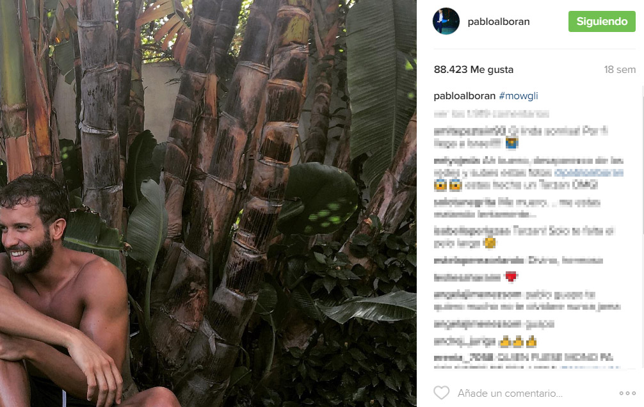Click username of 'QUIEN FUESE MONO' comment
Screen dimensions: 644x407
pyautogui.click(x=463, y=357)
